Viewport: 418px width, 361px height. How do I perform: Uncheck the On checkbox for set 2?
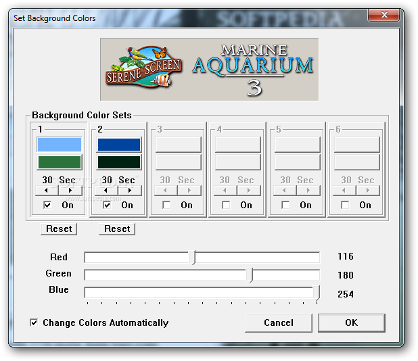(107, 205)
